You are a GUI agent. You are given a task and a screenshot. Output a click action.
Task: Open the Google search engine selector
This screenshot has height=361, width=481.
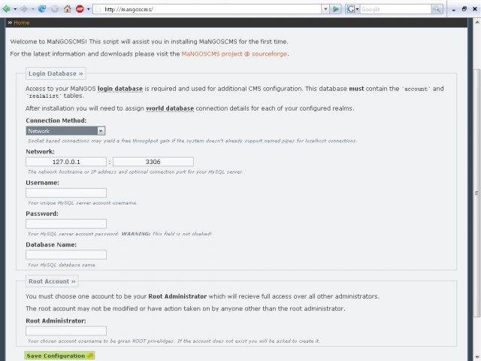[352, 9]
